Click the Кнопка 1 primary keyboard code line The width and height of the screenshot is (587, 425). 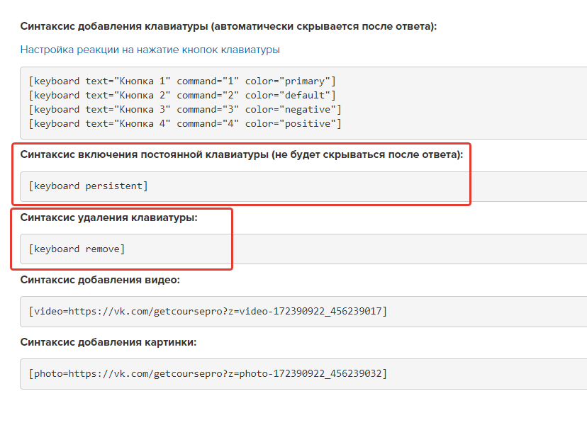click(x=182, y=81)
